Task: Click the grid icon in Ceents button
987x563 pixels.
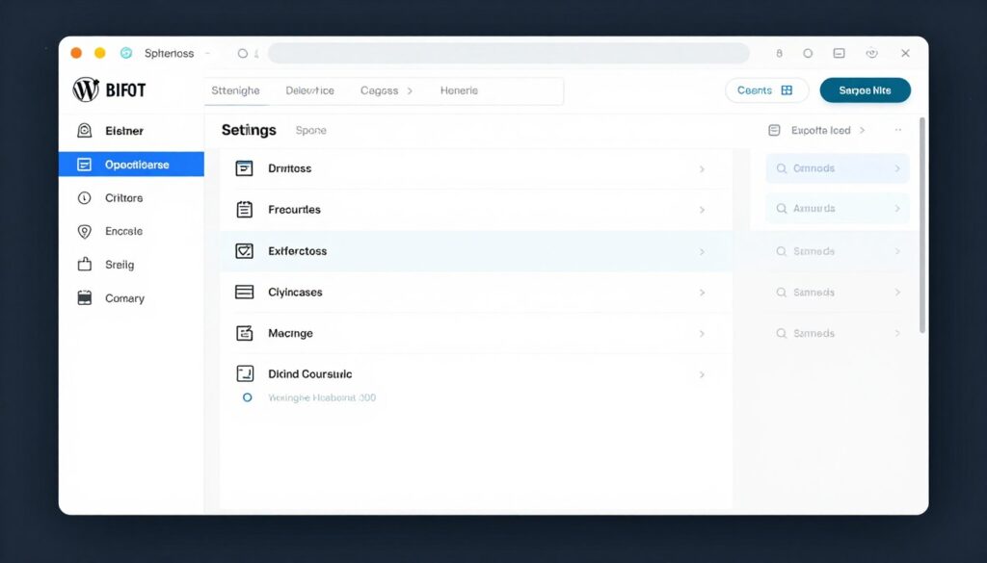Action: click(787, 90)
